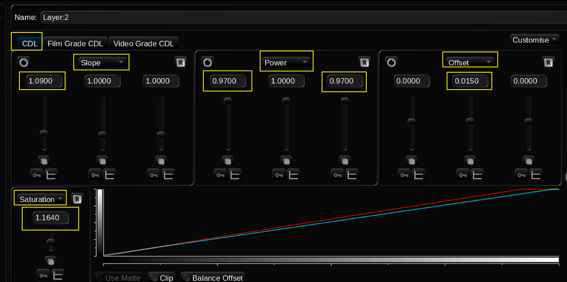This screenshot has height=282, width=567.
Task: Click the keyframe key icon under Offset blue
Action: tap(522, 175)
